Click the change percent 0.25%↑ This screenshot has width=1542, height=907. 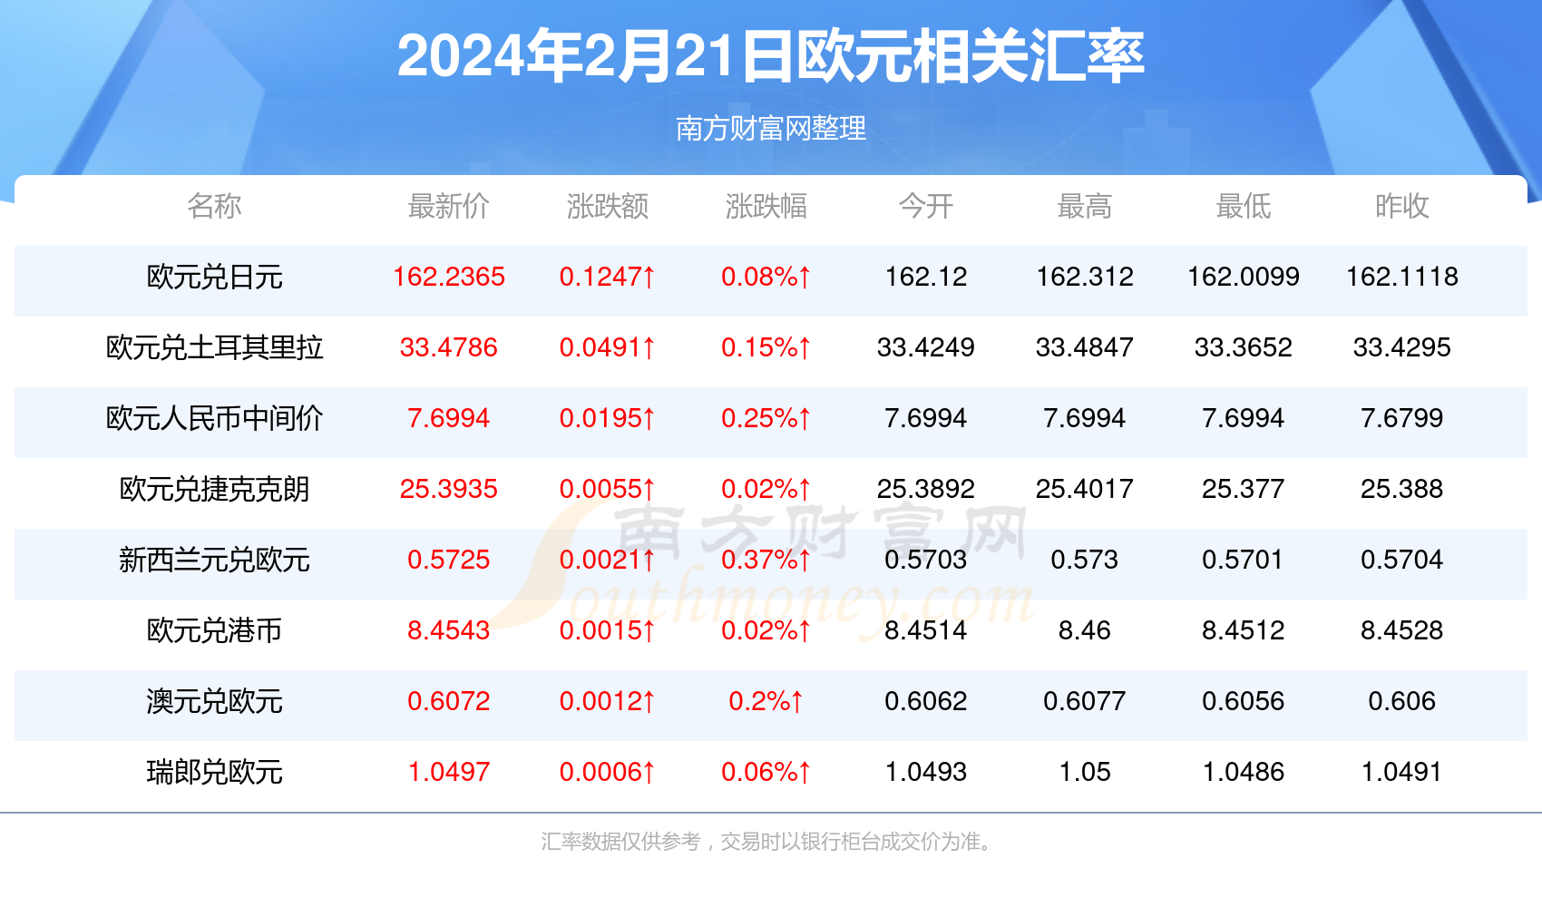(x=766, y=418)
